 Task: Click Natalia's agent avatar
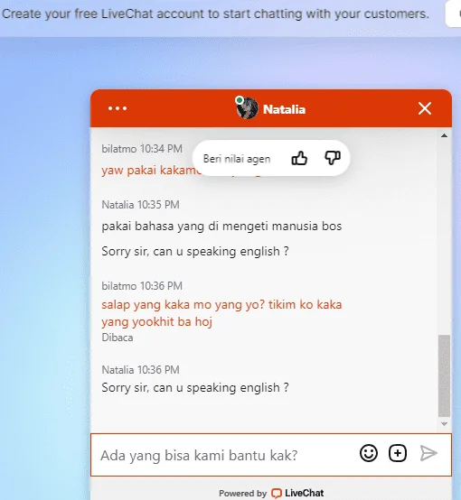click(247, 108)
